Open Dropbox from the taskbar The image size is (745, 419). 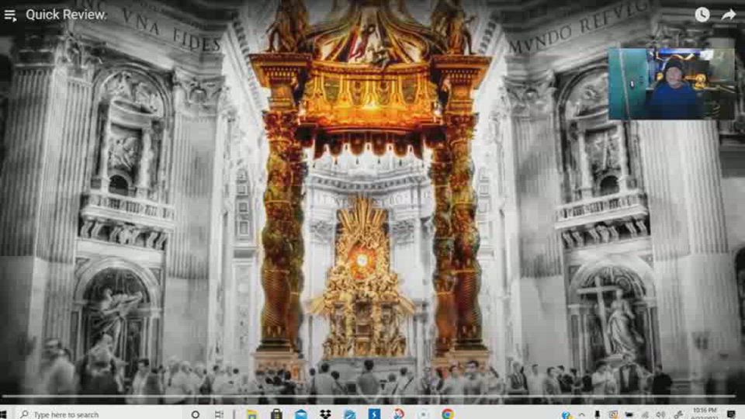click(x=324, y=414)
